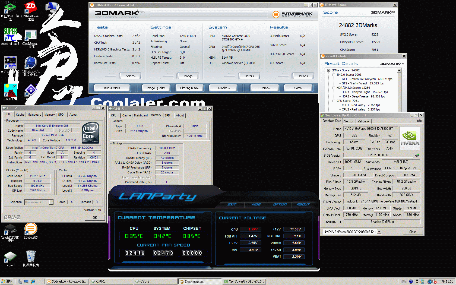Click OK in the CPU-Z window
The width and height of the screenshot is (456, 285).
(95, 218)
